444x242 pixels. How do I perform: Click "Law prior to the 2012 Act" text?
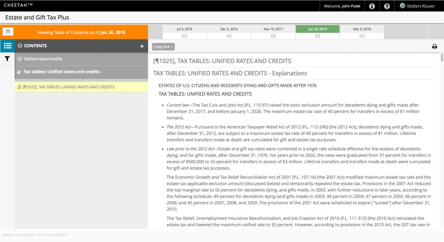[190, 149]
